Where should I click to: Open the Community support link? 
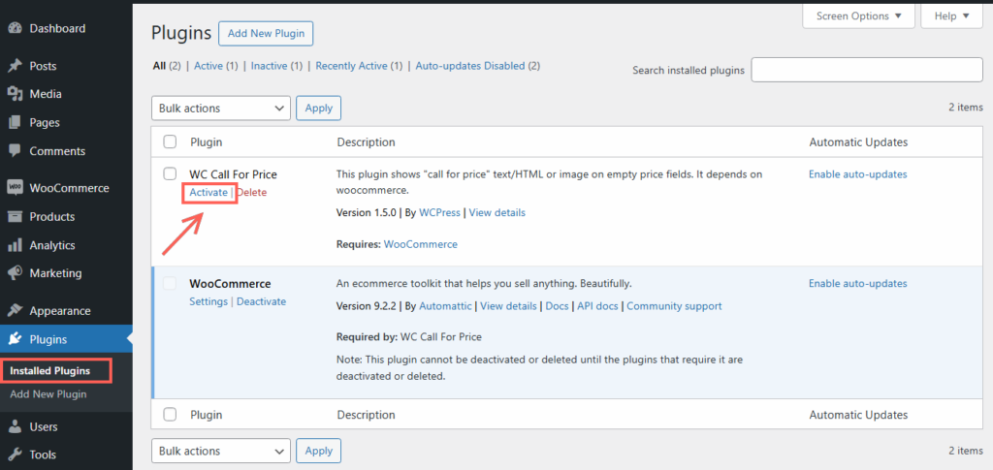tap(674, 306)
